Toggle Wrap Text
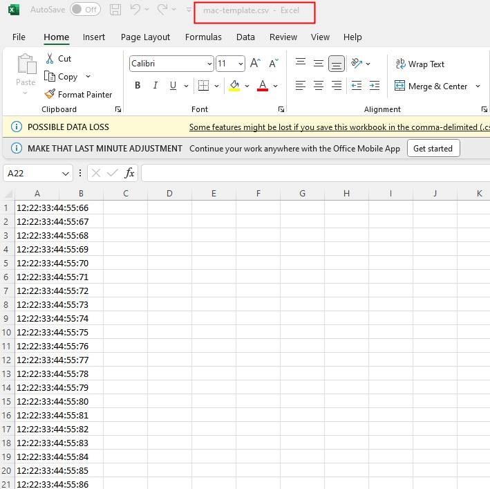 coord(420,64)
